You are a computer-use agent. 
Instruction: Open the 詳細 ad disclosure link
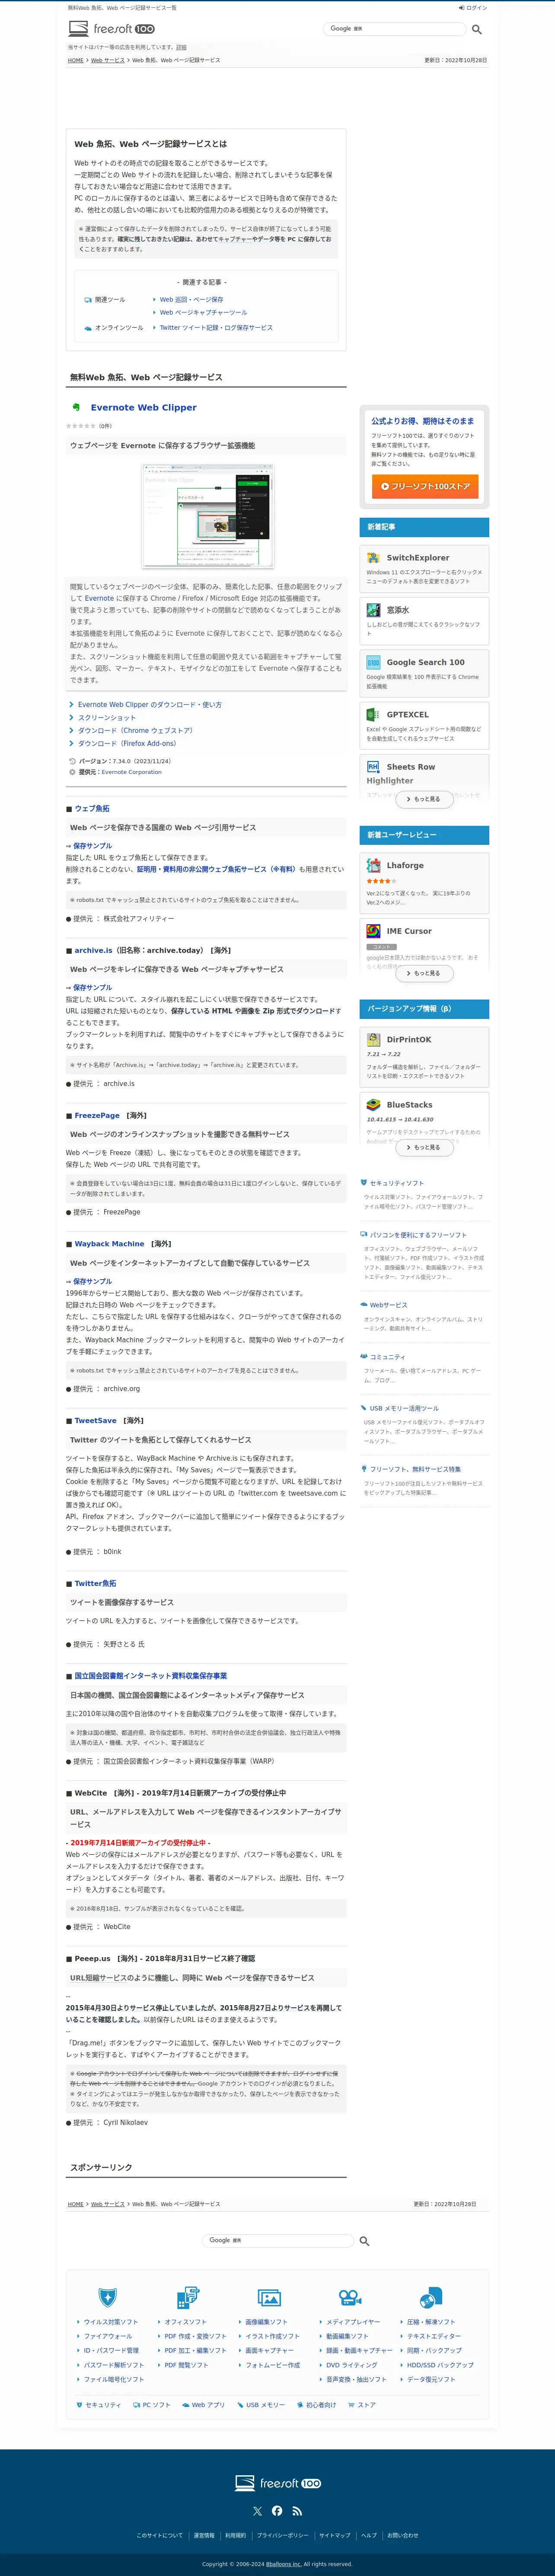(x=181, y=47)
